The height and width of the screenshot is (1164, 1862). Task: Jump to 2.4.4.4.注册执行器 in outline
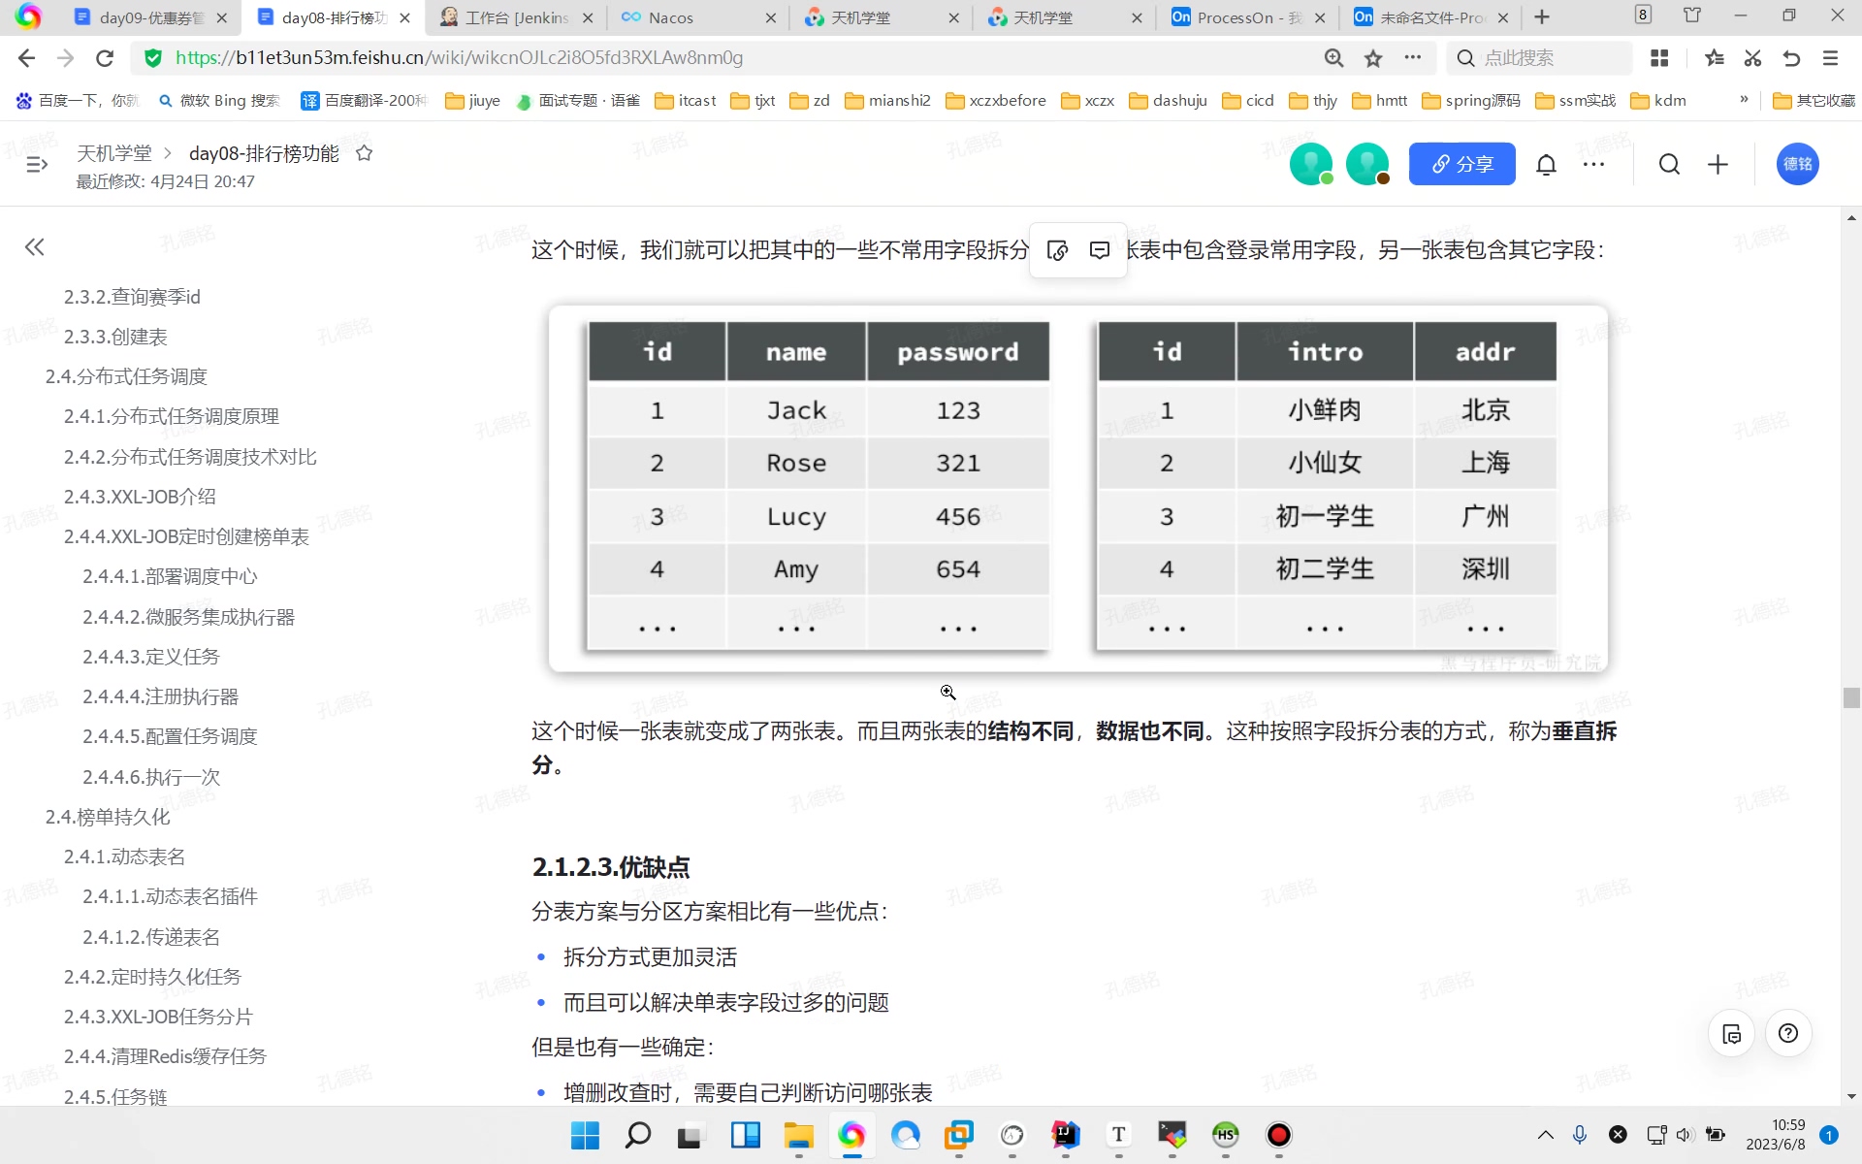[160, 696]
